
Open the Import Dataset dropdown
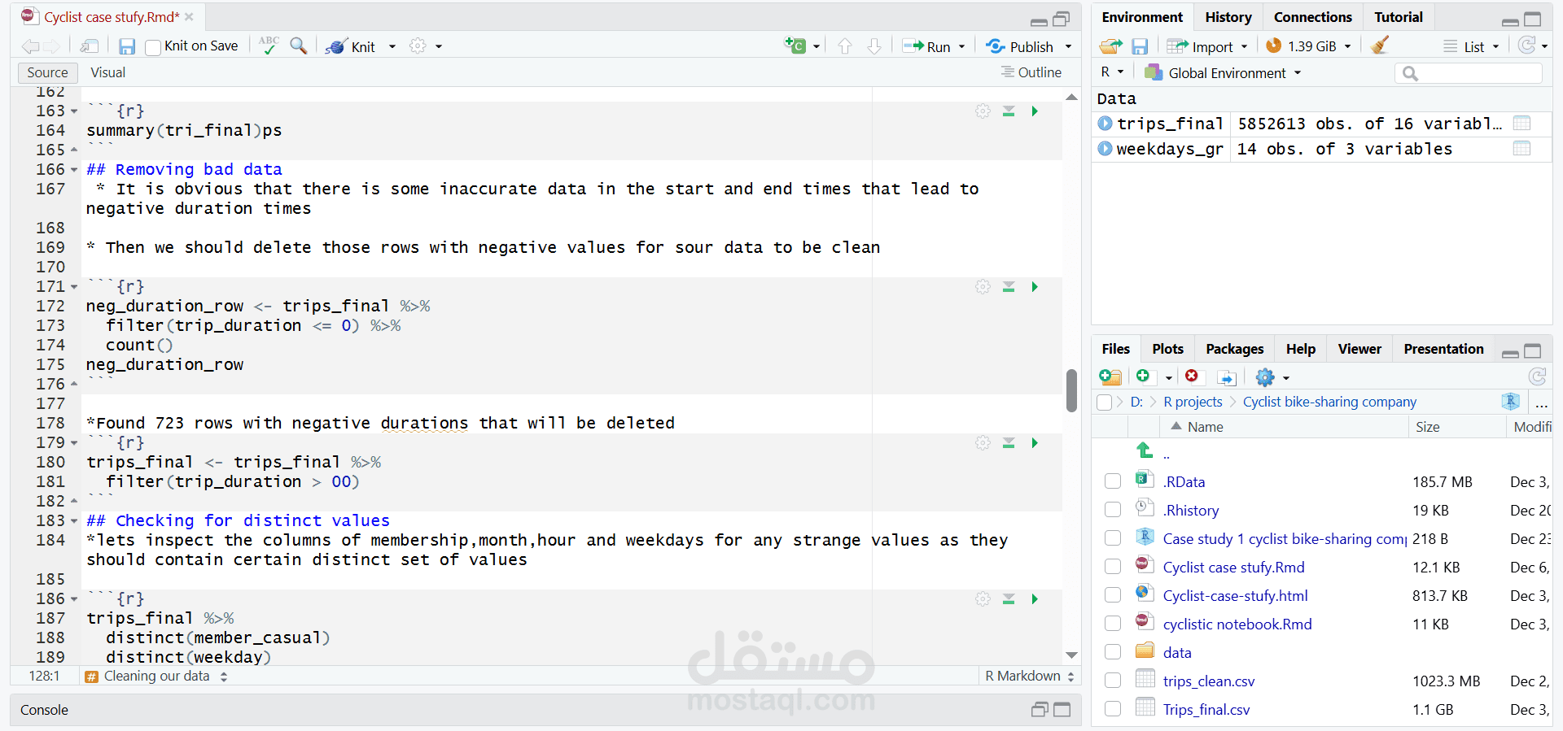1207,46
